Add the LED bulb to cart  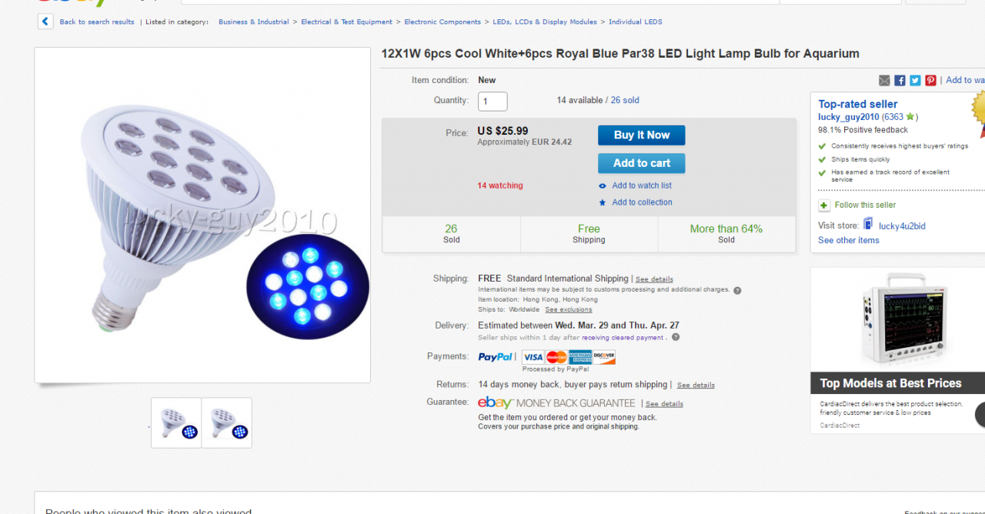(x=641, y=163)
